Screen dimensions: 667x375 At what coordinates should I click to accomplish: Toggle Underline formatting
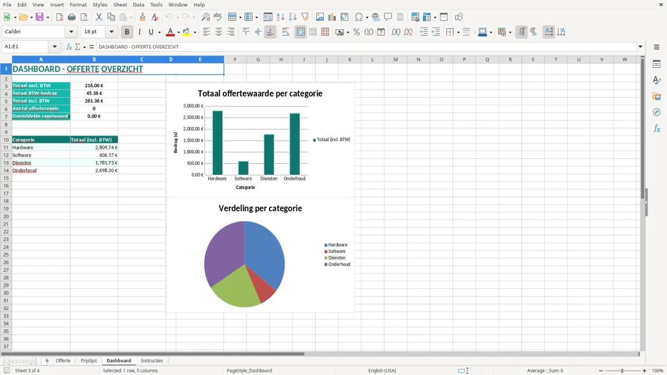coord(151,32)
